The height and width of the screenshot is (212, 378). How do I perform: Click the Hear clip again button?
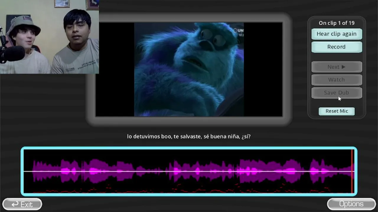pyautogui.click(x=337, y=34)
